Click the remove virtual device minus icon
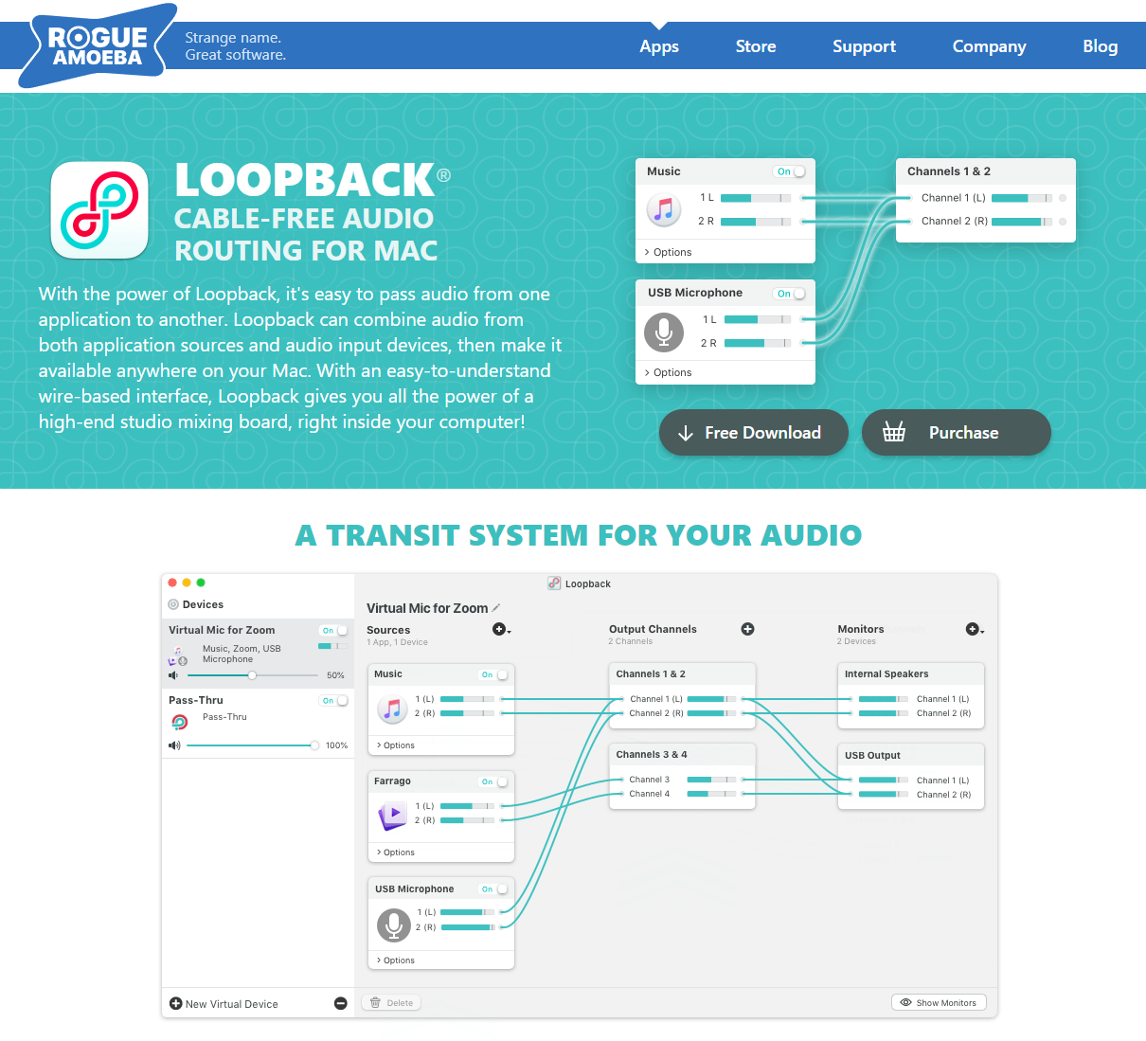 (341, 1003)
